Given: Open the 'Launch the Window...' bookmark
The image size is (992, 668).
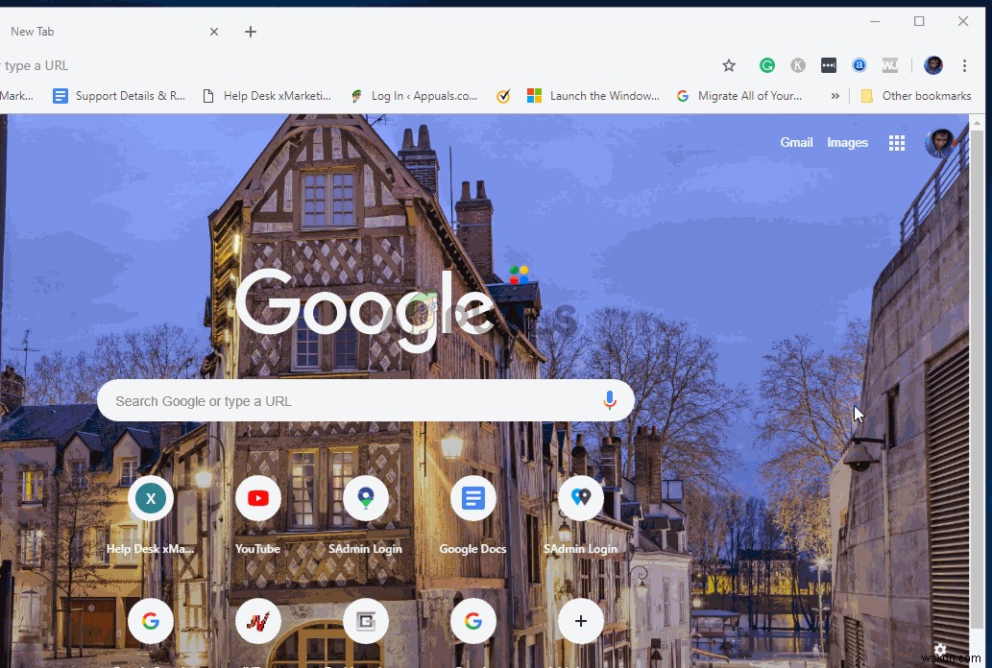Looking at the screenshot, I should point(593,96).
